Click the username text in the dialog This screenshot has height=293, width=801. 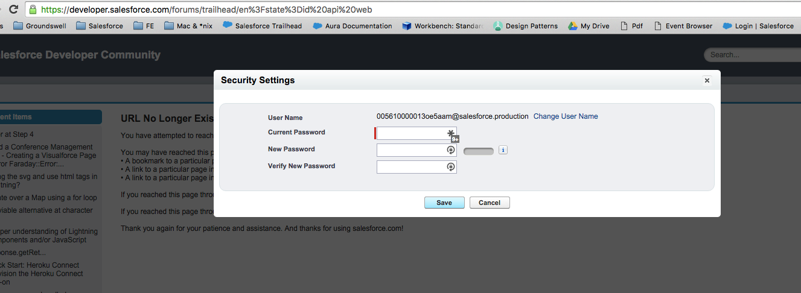click(x=453, y=116)
